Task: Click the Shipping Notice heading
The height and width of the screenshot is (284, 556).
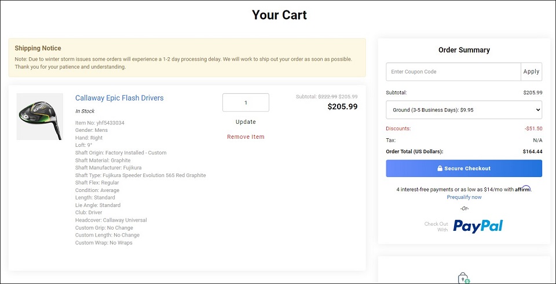Action: coord(38,48)
